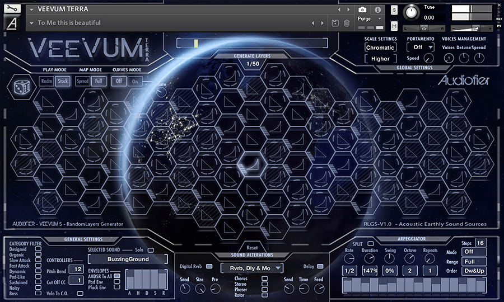This screenshot has width=504, height=302.
Task: Select the highlighted center hexagon layer
Action: (253, 165)
